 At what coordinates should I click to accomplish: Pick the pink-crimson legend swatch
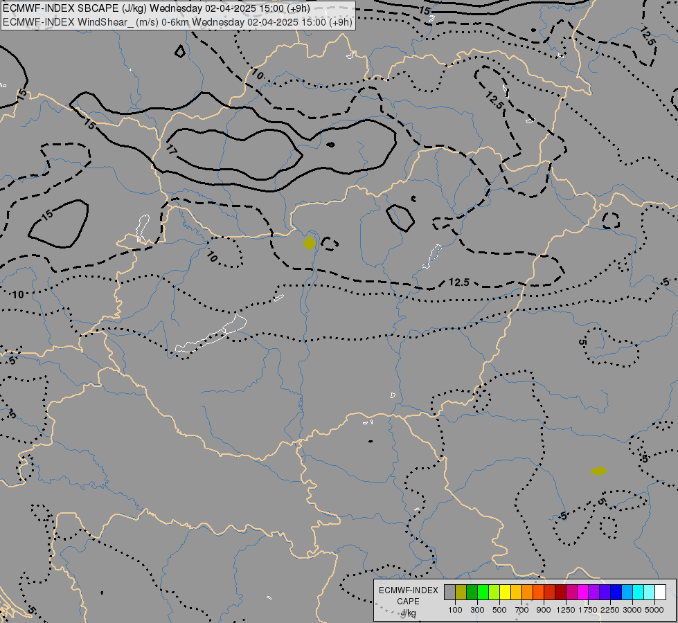(571, 593)
